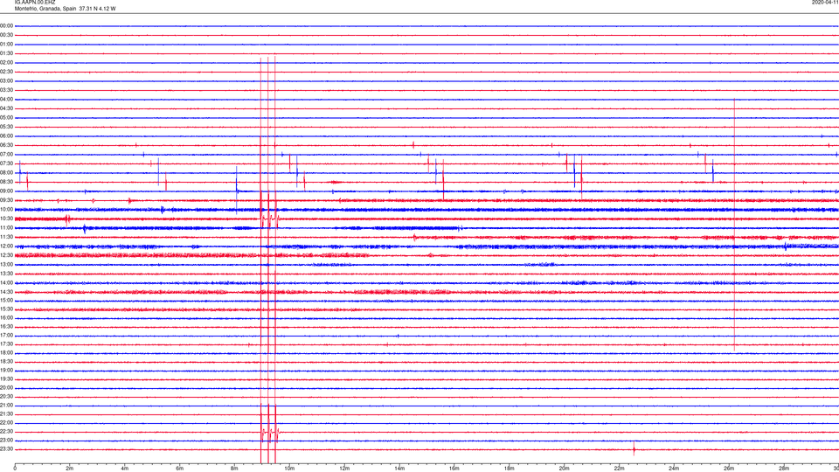Select the 07:30 trace time label
The width and height of the screenshot is (839, 472).
[x=6, y=163]
